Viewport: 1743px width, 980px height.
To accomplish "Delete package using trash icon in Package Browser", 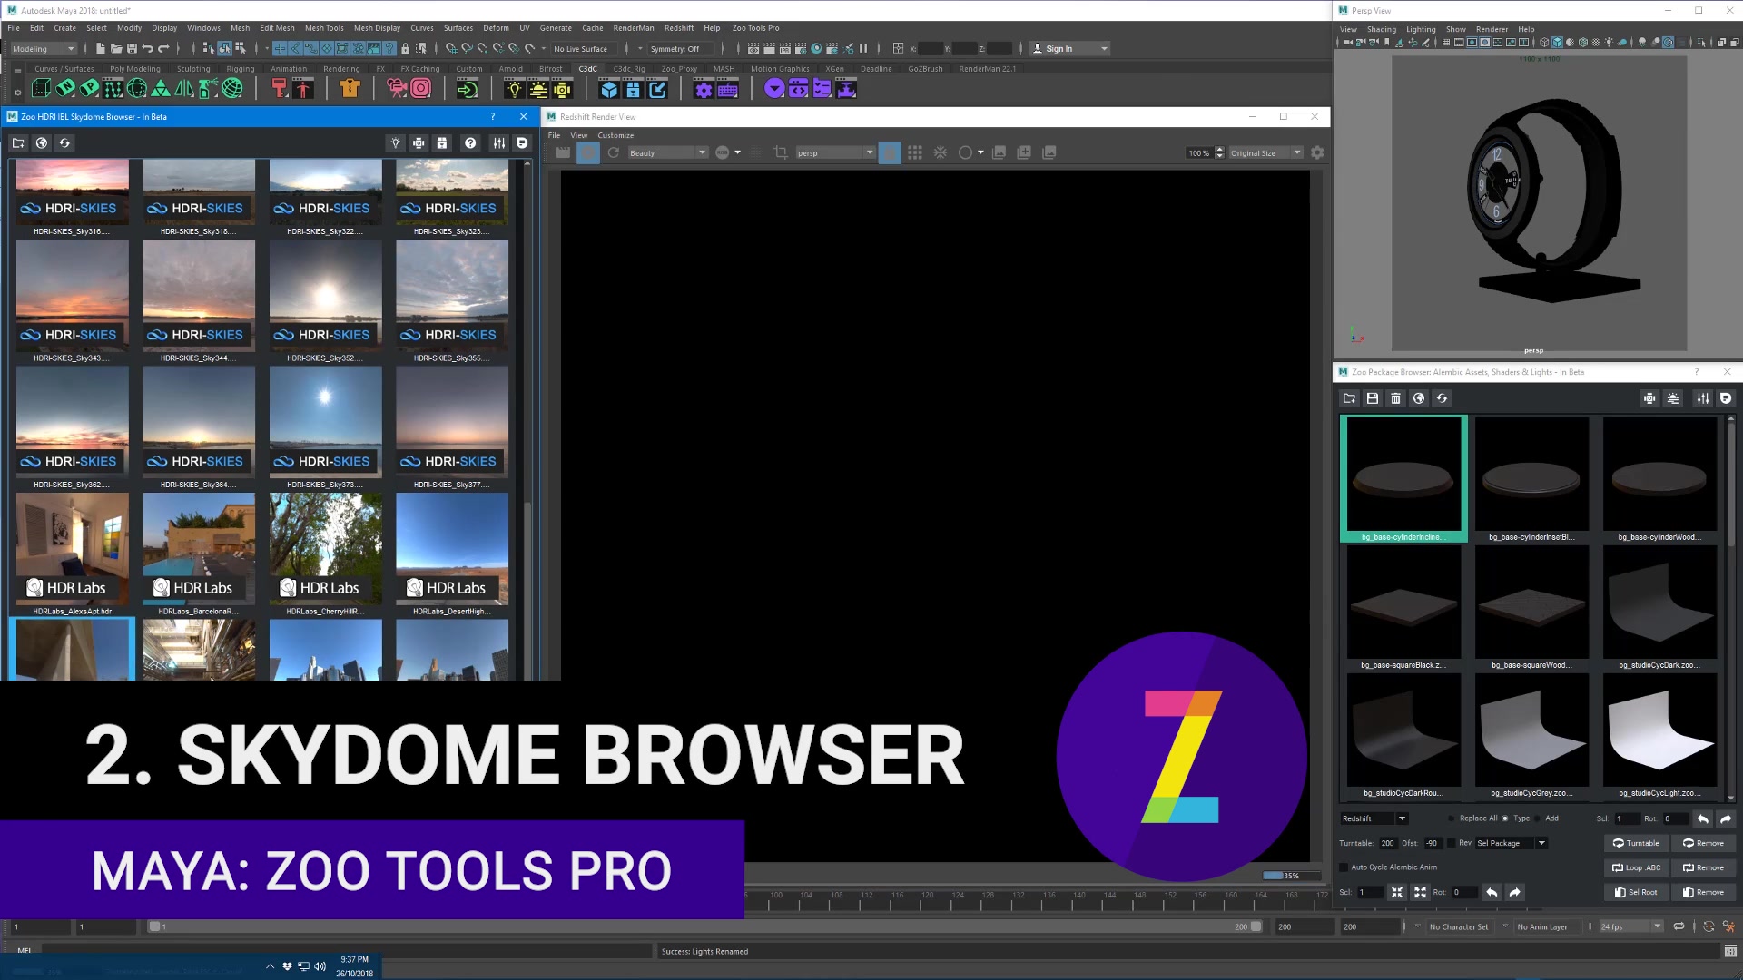I will [x=1395, y=398].
